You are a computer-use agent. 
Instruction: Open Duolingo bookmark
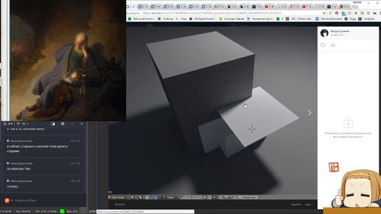[232, 18]
